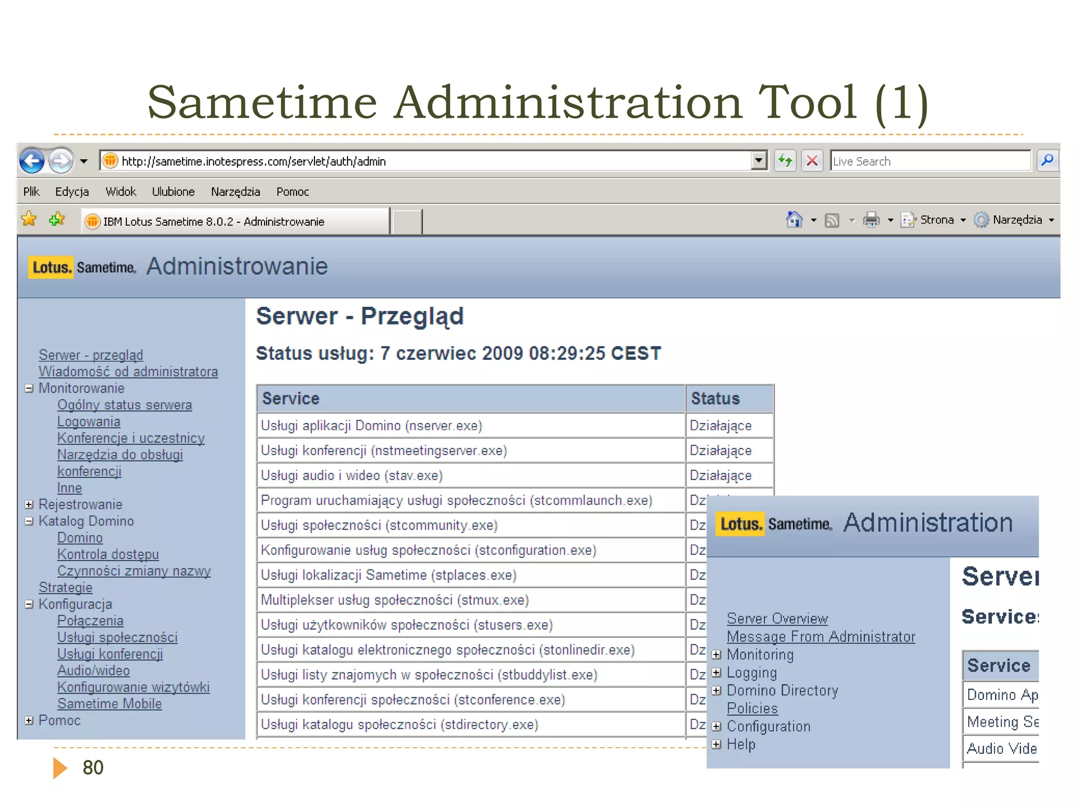This screenshot has width=1077, height=807.
Task: Select the IBM Lotus Sametime Administrowanie tab
Action: tap(236, 221)
